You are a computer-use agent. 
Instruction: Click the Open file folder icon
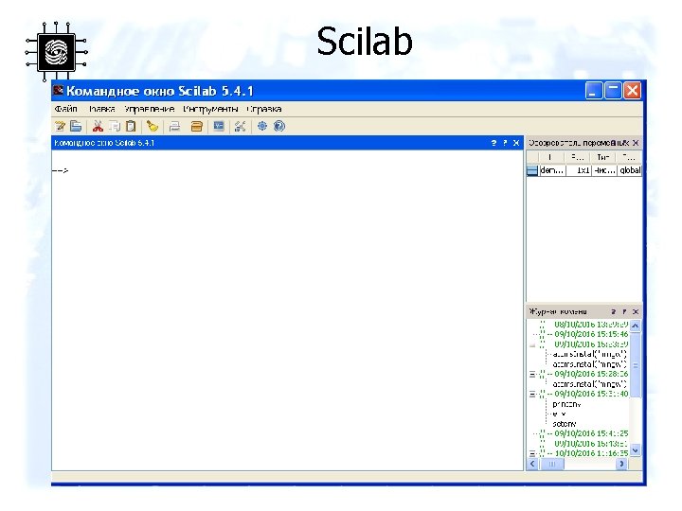pyautogui.click(x=76, y=127)
